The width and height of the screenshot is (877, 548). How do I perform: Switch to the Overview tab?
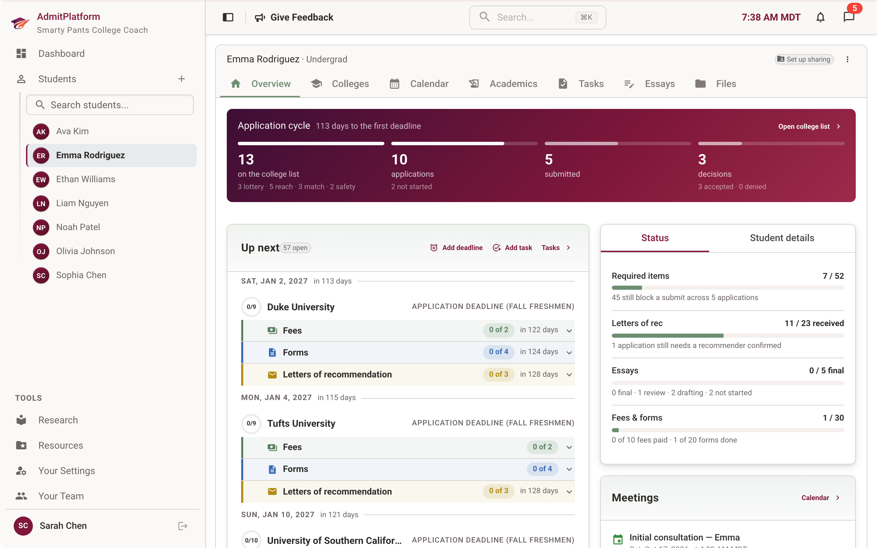coord(260,84)
